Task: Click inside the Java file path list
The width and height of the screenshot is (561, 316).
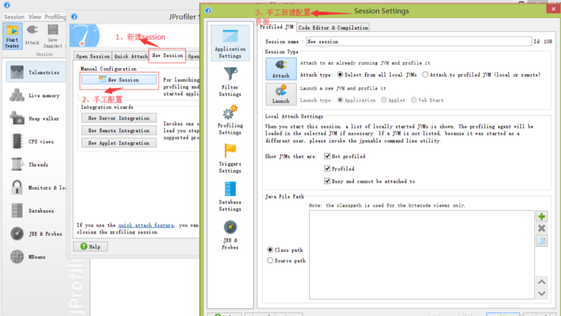Action: coord(422,255)
